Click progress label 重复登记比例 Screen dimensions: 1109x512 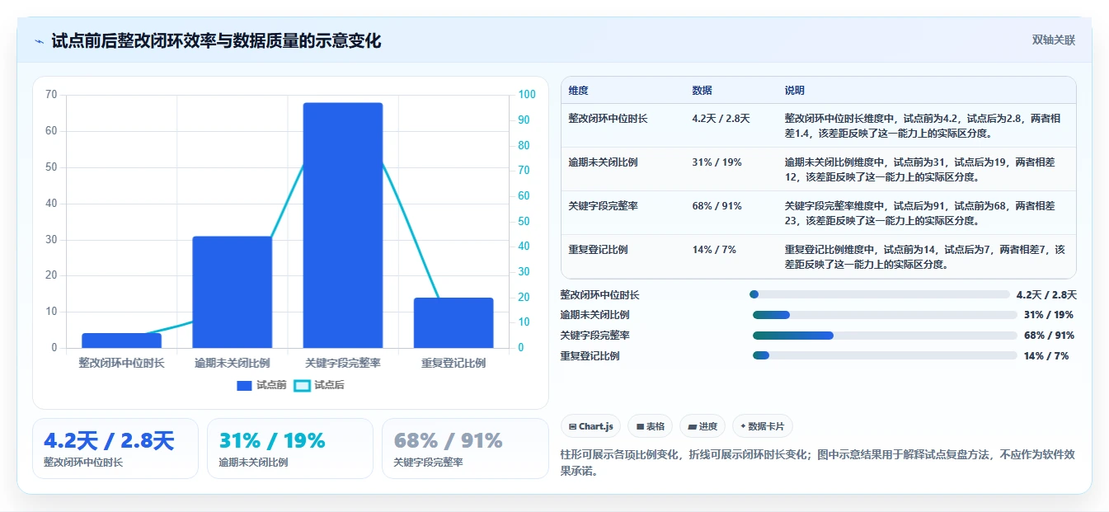coord(590,356)
